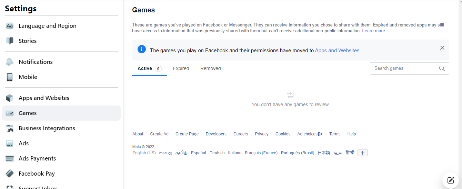Click the Mobile phone icon
The height and width of the screenshot is (189, 462).
click(10, 77)
